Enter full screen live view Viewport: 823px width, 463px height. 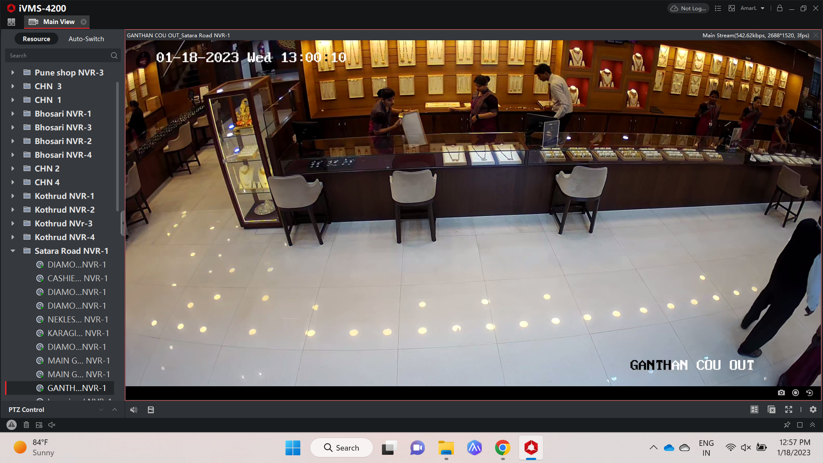pos(789,410)
